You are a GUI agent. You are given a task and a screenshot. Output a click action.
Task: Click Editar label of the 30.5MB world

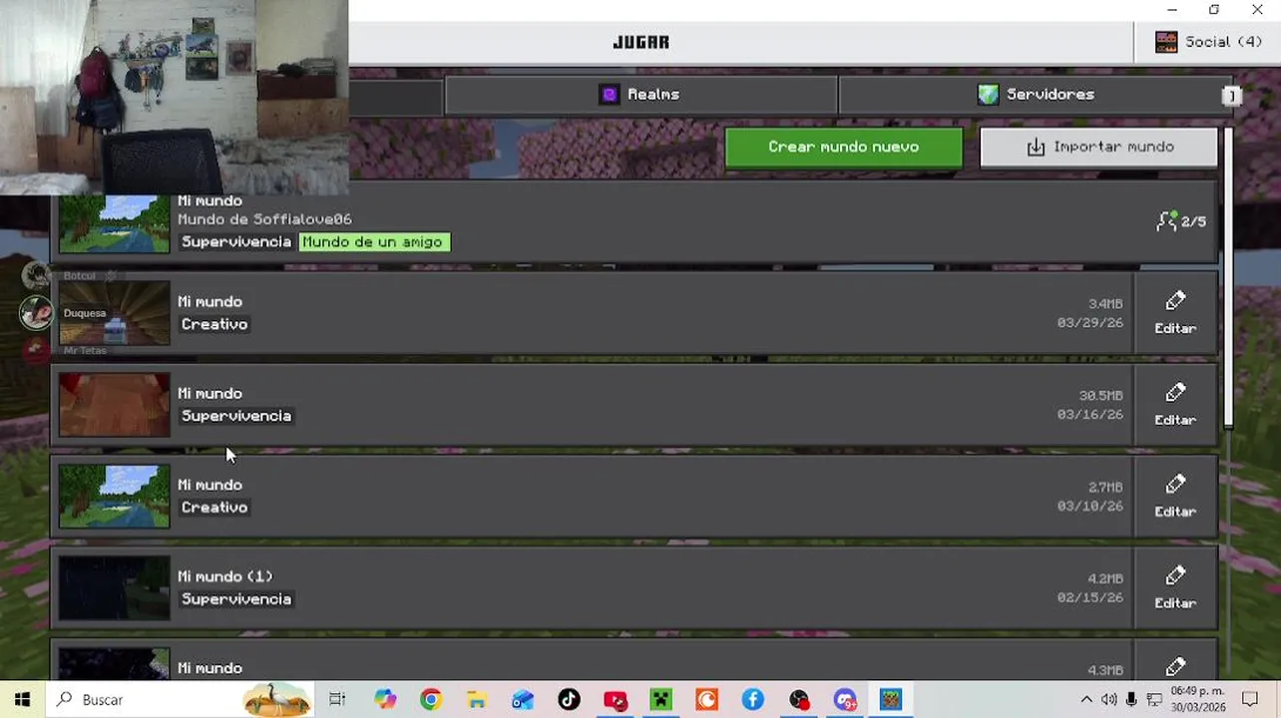(x=1175, y=420)
